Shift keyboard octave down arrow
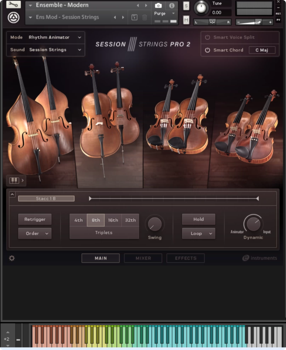286x350 pixels. [8, 345]
